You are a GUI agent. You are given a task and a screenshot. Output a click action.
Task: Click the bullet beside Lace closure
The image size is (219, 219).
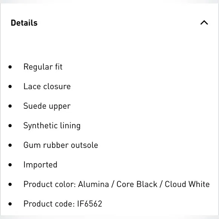[x=10, y=86]
